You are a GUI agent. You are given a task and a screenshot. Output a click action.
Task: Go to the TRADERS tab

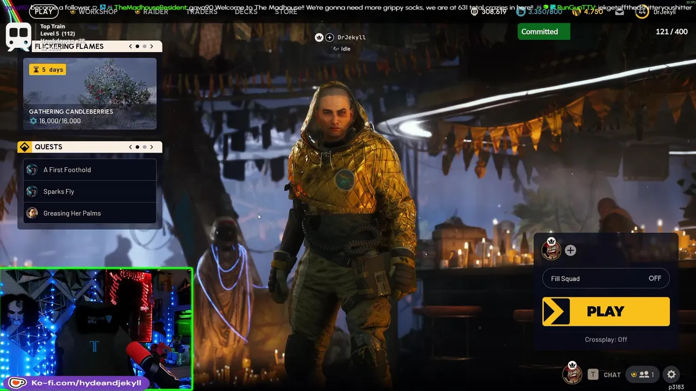coord(201,11)
